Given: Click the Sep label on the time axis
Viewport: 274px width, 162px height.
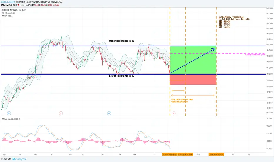Looking at the screenshot, I should click(4, 154).
